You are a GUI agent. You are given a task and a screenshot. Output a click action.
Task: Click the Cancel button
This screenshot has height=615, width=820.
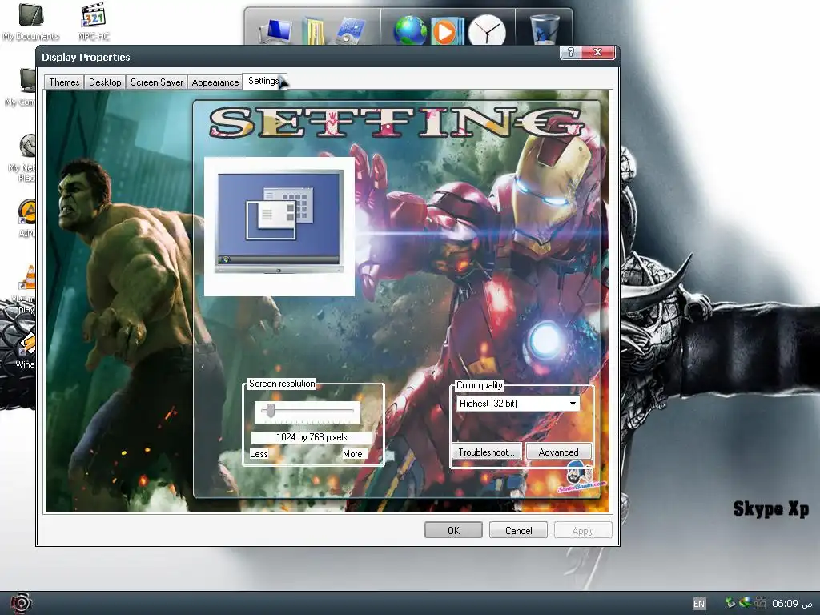tap(518, 530)
